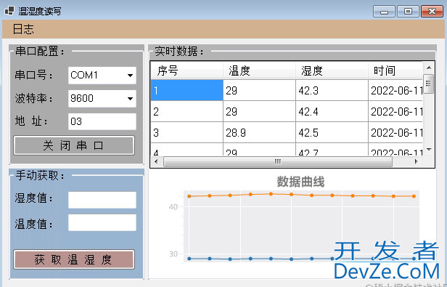This screenshot has height=287, width=447.
Task: Click the temperature cell 28.9
Action: (x=259, y=132)
